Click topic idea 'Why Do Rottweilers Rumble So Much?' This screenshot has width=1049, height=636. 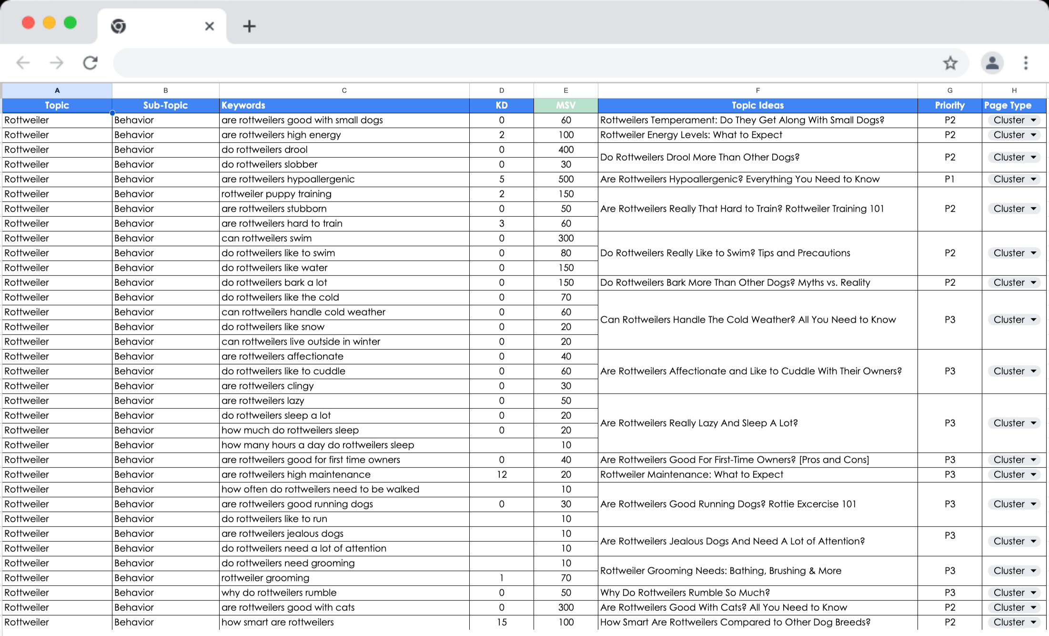point(758,593)
